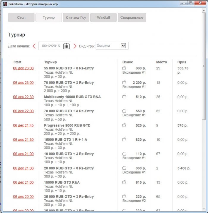This screenshot has width=208, height=213.
Task: Click wallet icon next to 110 р. fee
Action: pyautogui.click(x=124, y=154)
